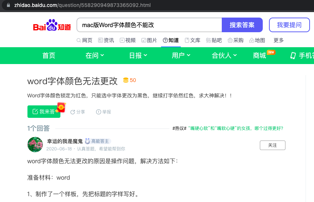Go to the 首页 home menu
Image resolution: width=314 pixels, height=202 pixels.
point(49,56)
